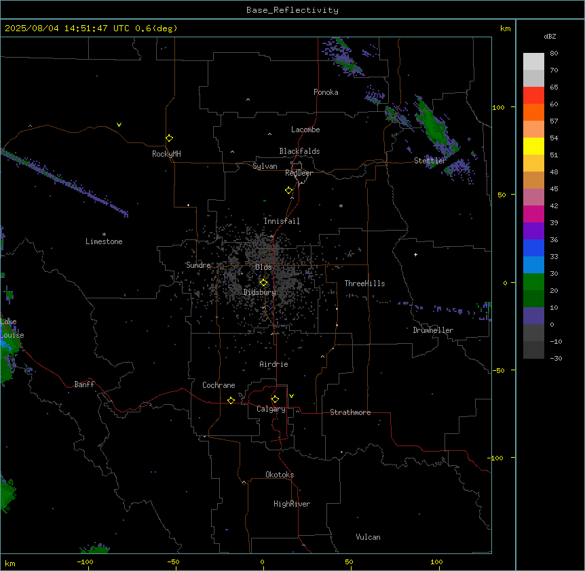Click the Innisfail label

tap(282, 221)
